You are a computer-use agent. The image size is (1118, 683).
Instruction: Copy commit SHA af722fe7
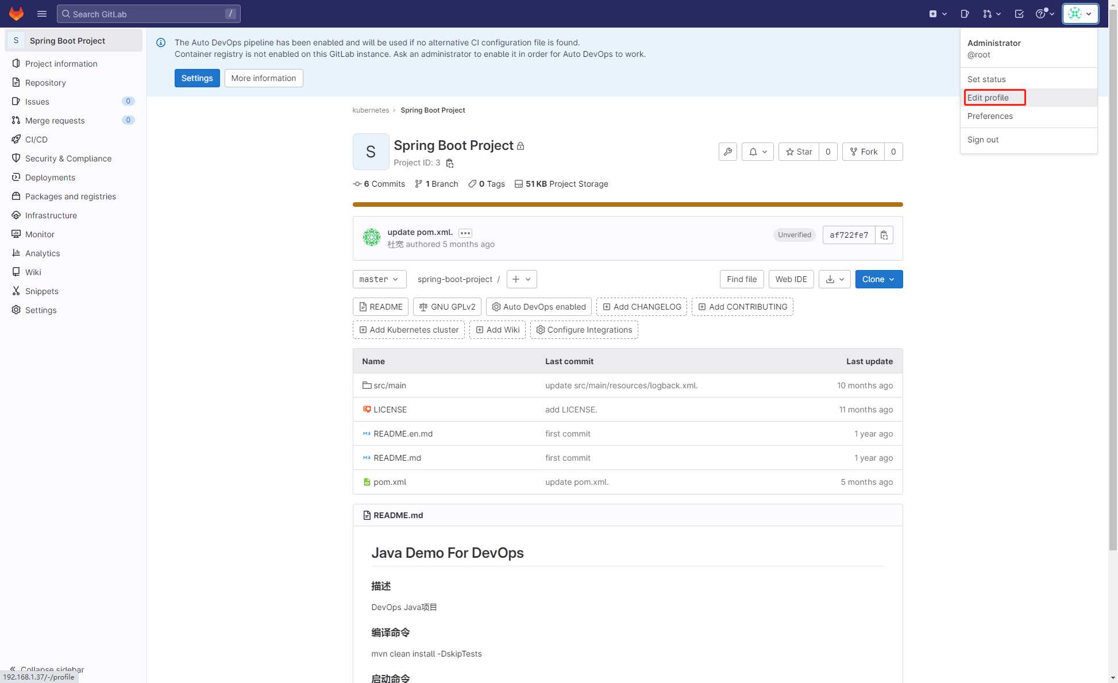click(x=884, y=235)
